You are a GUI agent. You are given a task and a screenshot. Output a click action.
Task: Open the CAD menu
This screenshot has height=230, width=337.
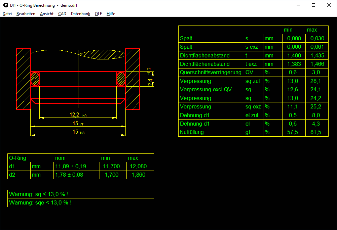click(x=62, y=14)
